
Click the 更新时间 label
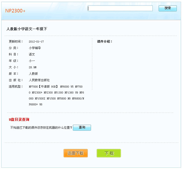[15, 41]
